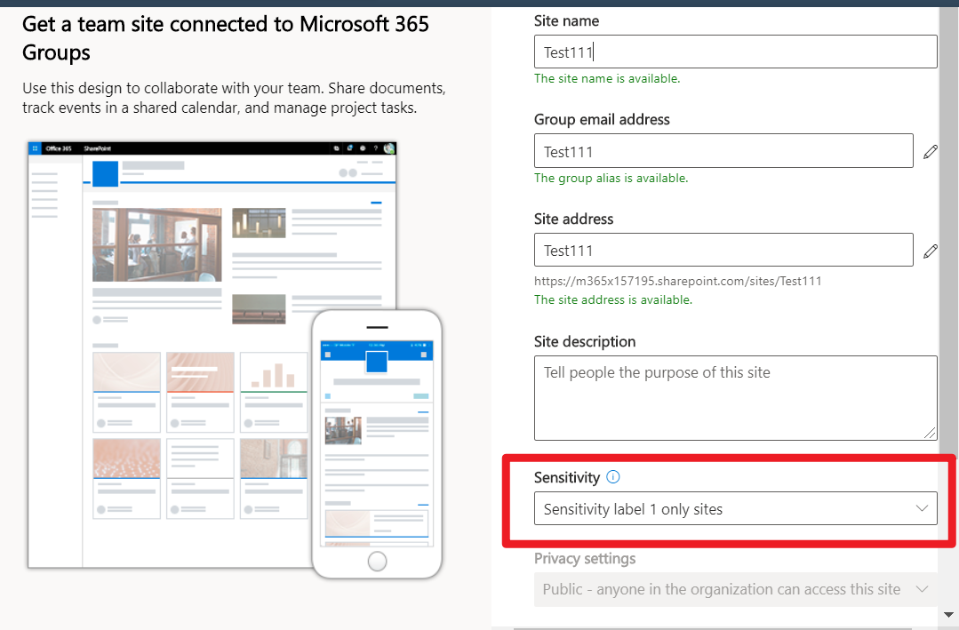This screenshot has width=959, height=630.
Task: Click the Privacy settings label
Action: pyautogui.click(x=585, y=558)
